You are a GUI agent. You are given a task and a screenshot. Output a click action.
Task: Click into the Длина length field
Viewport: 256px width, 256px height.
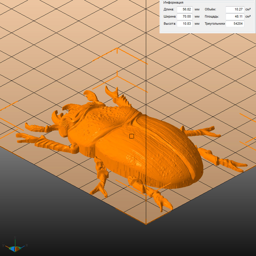185,10
